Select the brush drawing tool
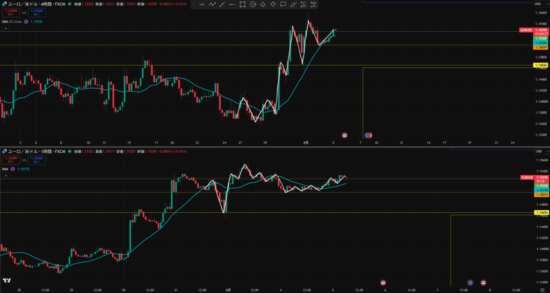 (x=294, y=4)
